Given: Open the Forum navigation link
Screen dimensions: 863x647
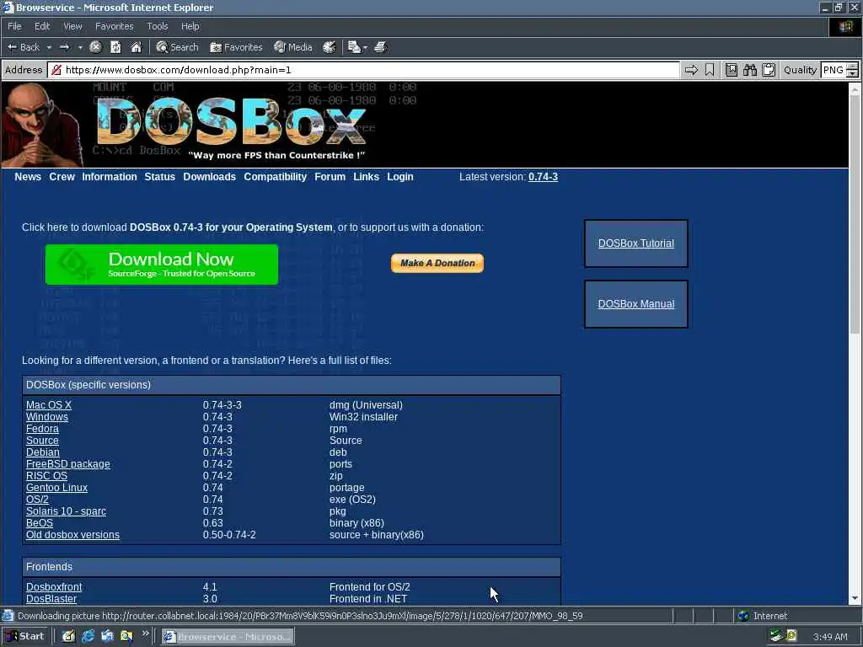Looking at the screenshot, I should [x=330, y=177].
